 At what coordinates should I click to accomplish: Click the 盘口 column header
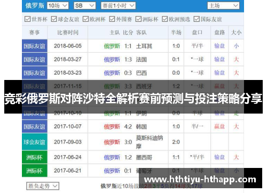pos(197,33)
